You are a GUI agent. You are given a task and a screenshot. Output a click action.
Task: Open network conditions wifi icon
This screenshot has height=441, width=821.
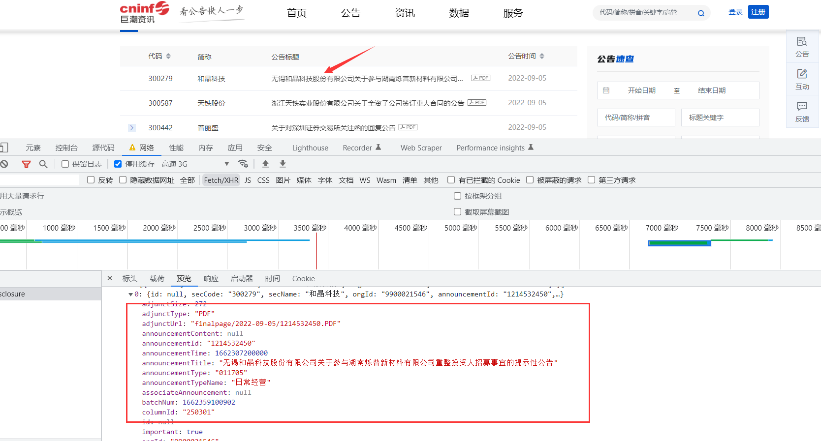243,164
